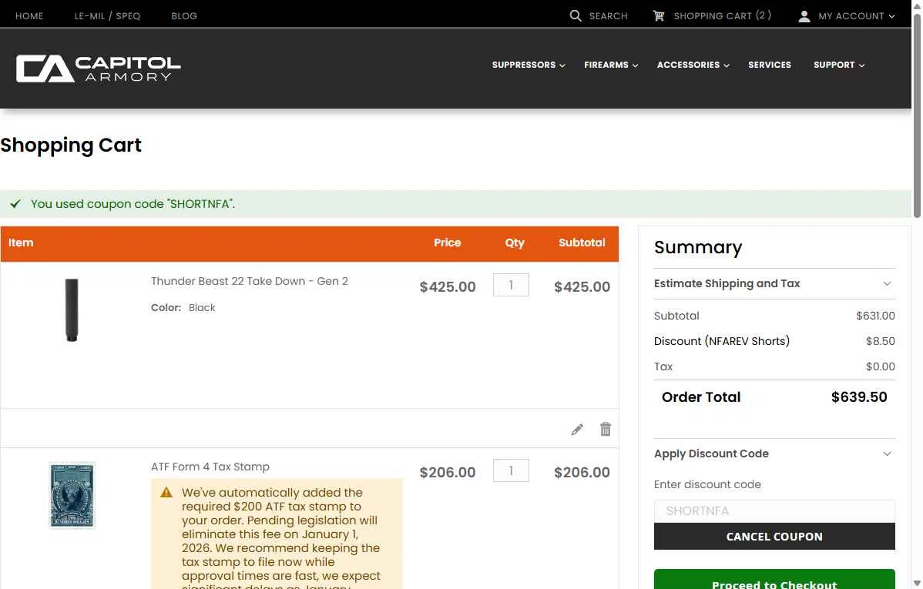The width and height of the screenshot is (923, 589).
Task: Click the ATF tax stamp thumbnail
Action: tap(72, 495)
